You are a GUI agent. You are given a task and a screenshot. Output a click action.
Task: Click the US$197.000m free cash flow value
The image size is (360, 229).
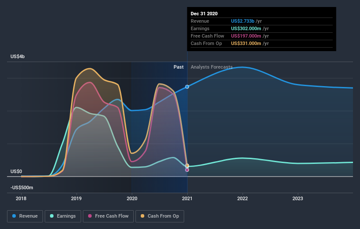coord(246,36)
